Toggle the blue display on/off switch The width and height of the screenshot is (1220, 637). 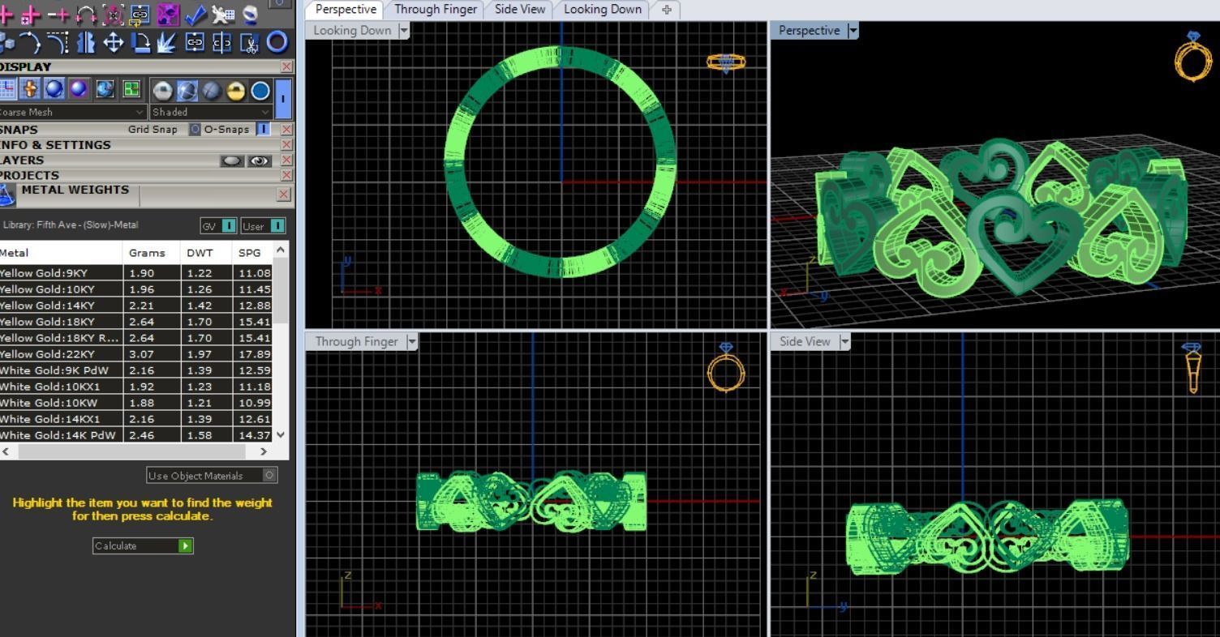click(x=282, y=98)
